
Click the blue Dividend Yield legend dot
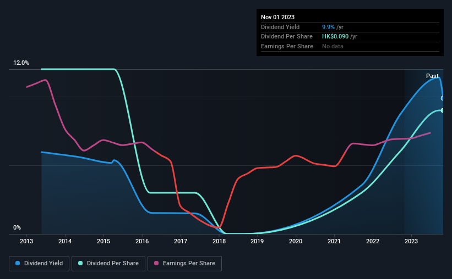18,264
